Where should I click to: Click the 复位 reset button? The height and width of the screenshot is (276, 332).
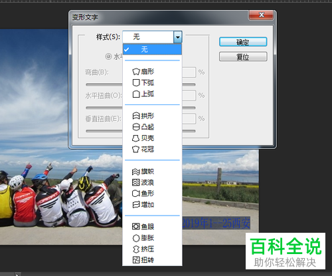243,57
